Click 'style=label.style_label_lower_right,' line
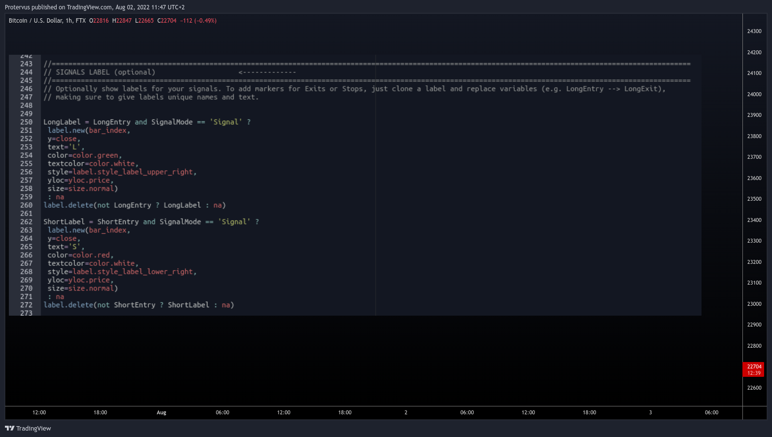Viewport: 772px width, 437px height. click(122, 271)
